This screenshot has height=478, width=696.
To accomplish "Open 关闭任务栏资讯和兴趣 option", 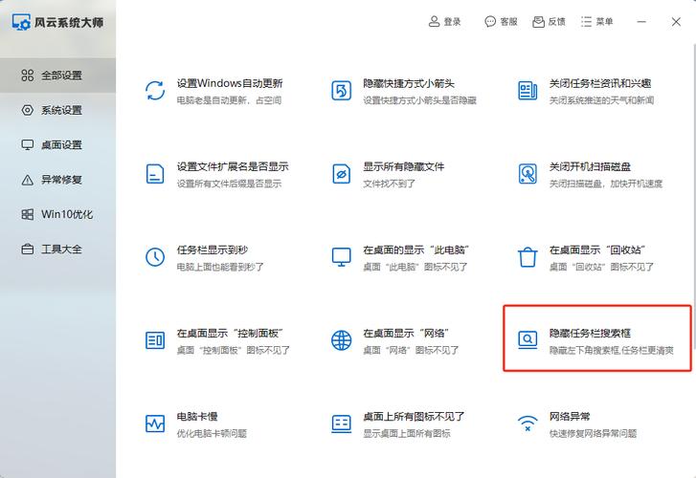I will [600, 83].
